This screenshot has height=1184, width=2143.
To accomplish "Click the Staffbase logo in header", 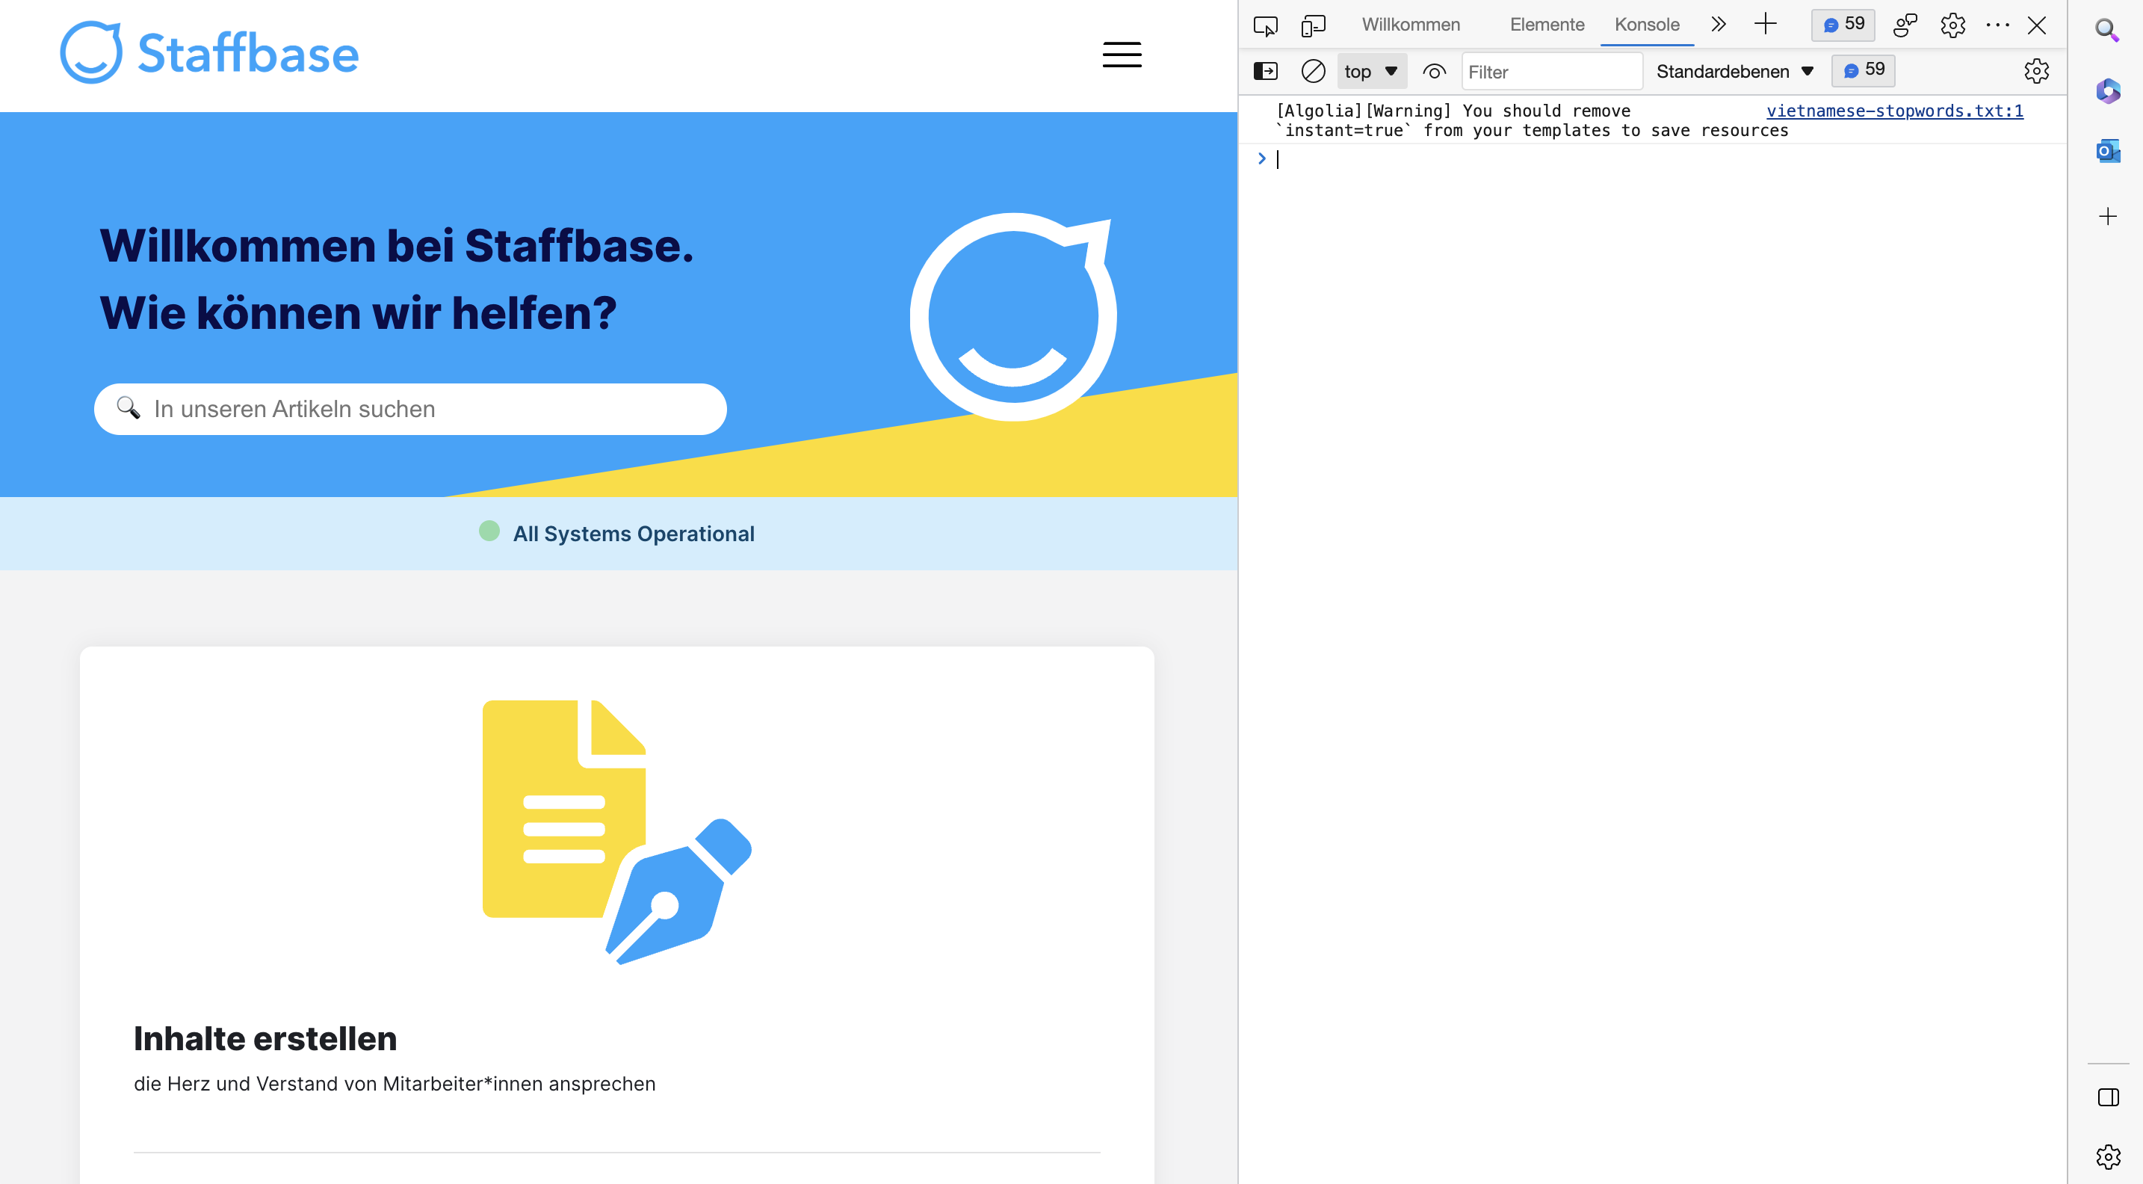I will [210, 52].
